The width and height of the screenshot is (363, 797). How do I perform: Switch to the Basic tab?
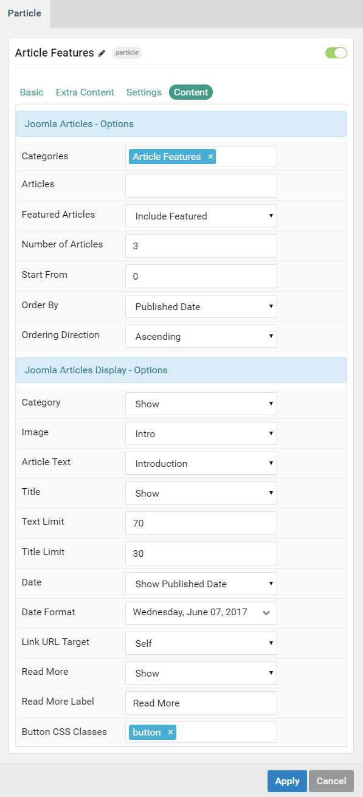(x=32, y=92)
